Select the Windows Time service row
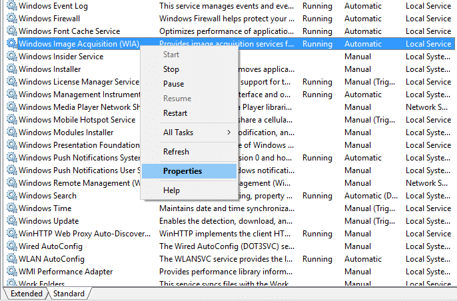This screenshot has height=301, width=457. click(230, 208)
